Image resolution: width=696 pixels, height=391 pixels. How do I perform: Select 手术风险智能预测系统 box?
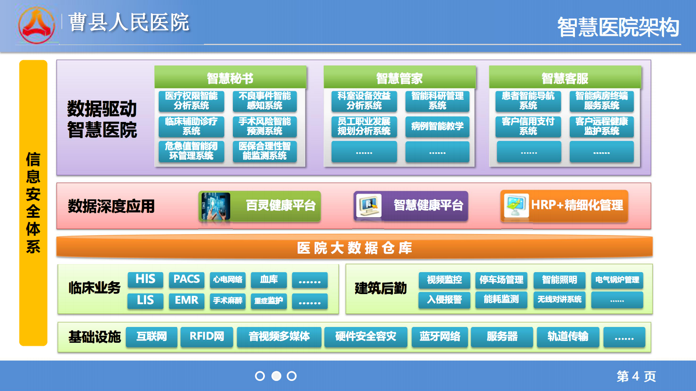(264, 126)
